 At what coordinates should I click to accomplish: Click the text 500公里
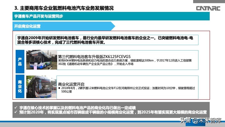coord(67,92)
